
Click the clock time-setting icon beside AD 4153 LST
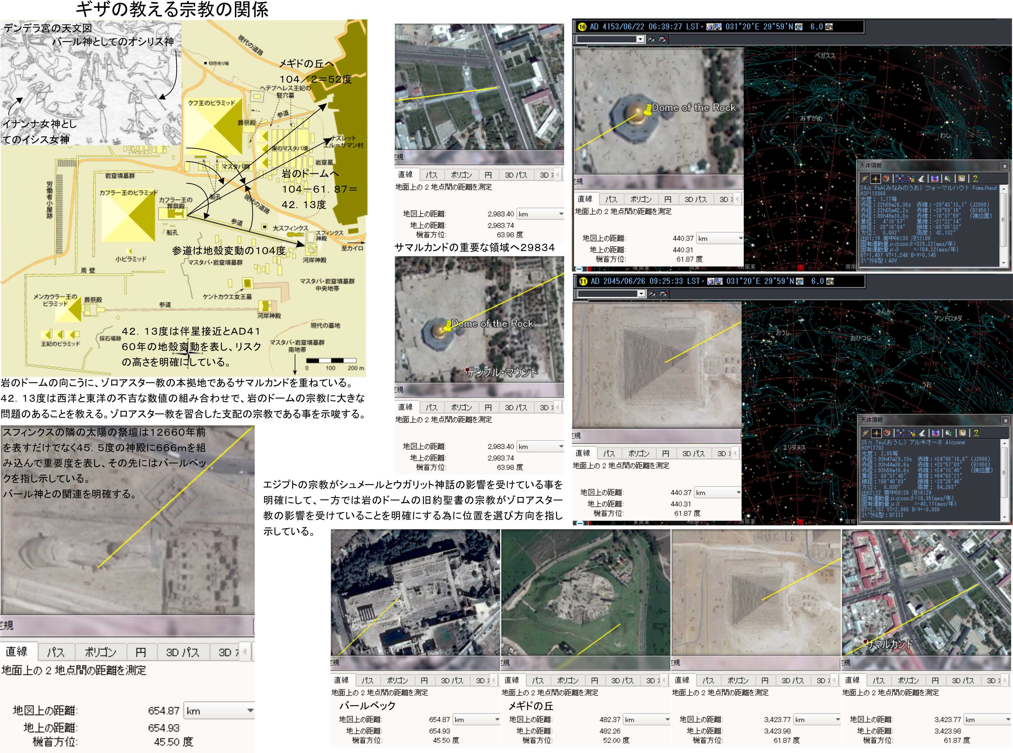coord(710,27)
